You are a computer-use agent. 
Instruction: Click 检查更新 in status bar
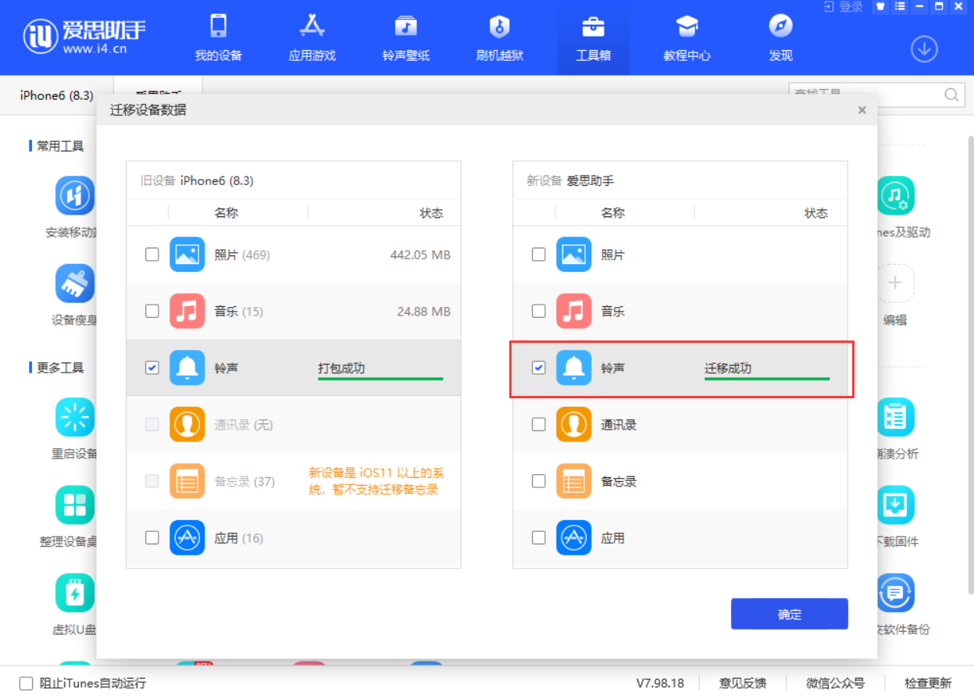[x=928, y=683]
